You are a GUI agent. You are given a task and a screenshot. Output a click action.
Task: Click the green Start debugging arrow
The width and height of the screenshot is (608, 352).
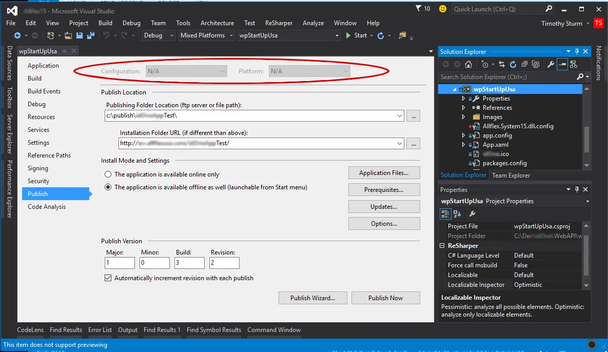[x=348, y=35]
